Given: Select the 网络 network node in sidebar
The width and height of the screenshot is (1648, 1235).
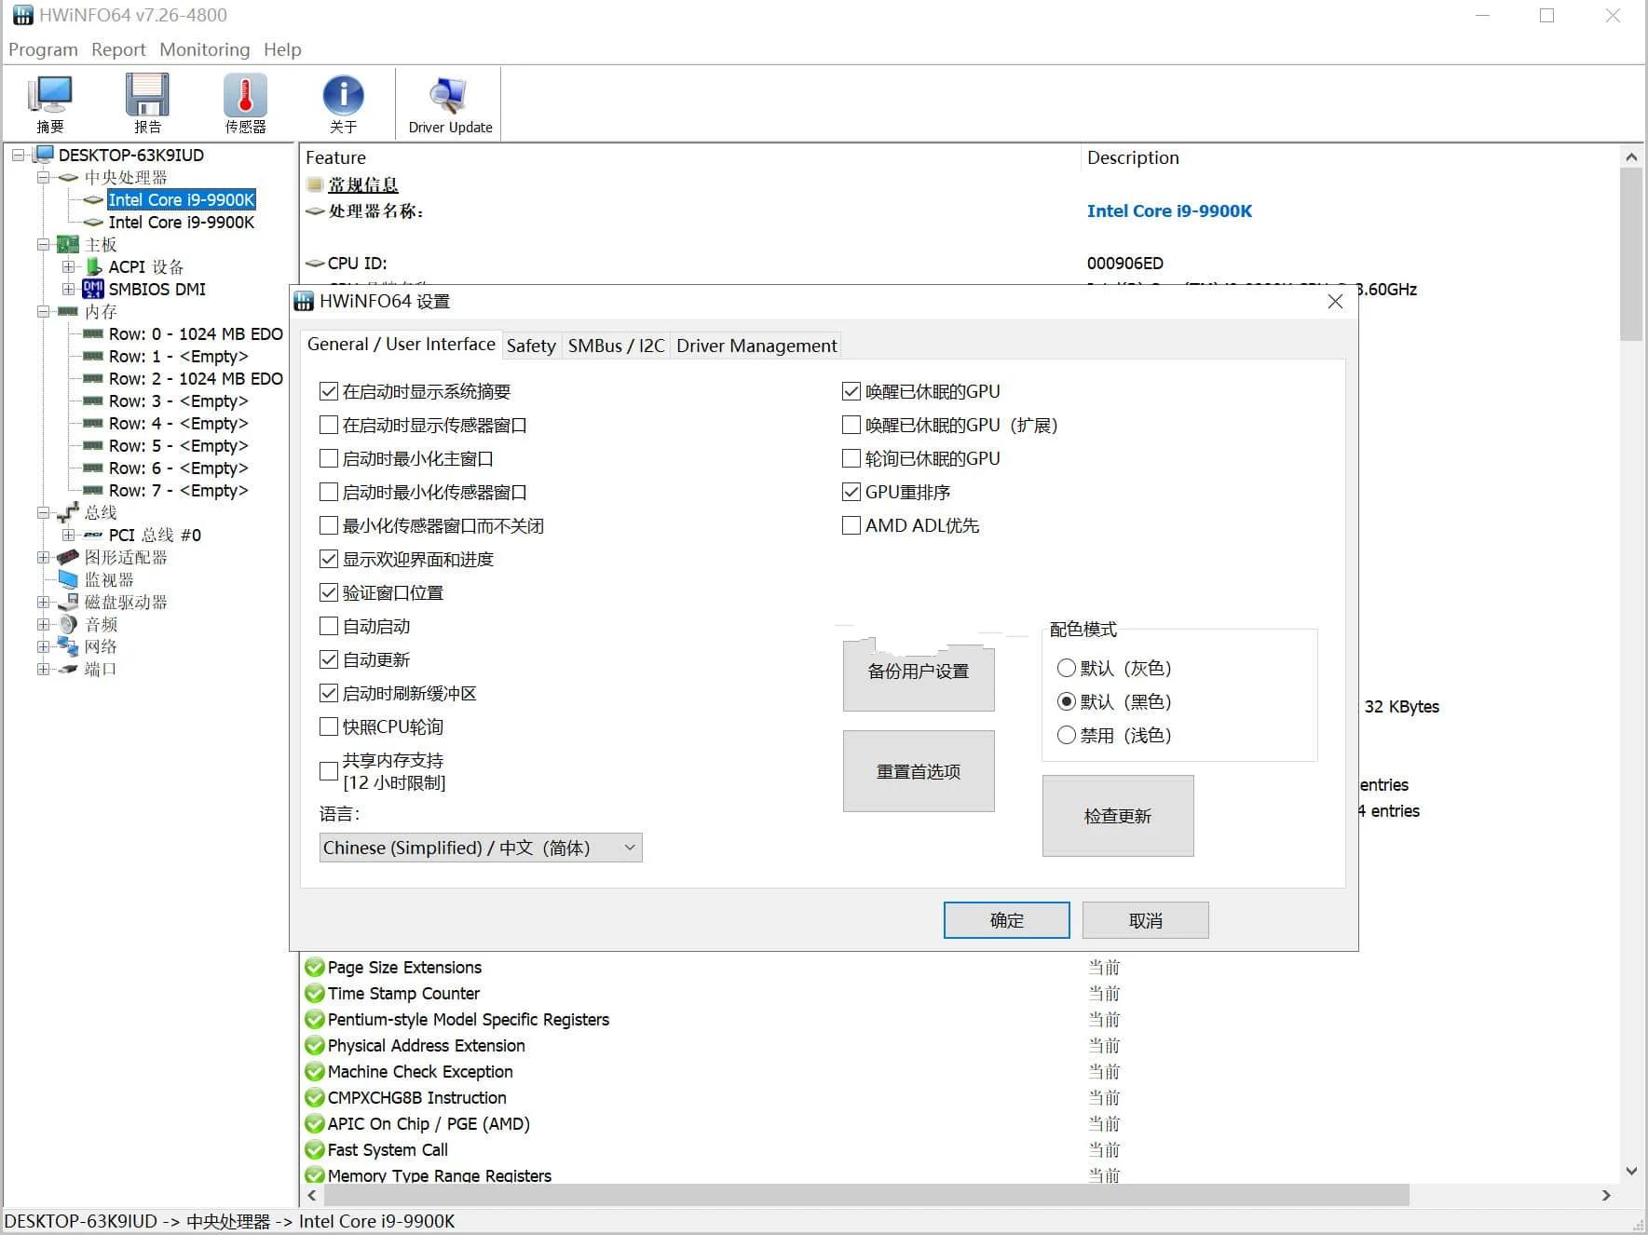Looking at the screenshot, I should (101, 646).
